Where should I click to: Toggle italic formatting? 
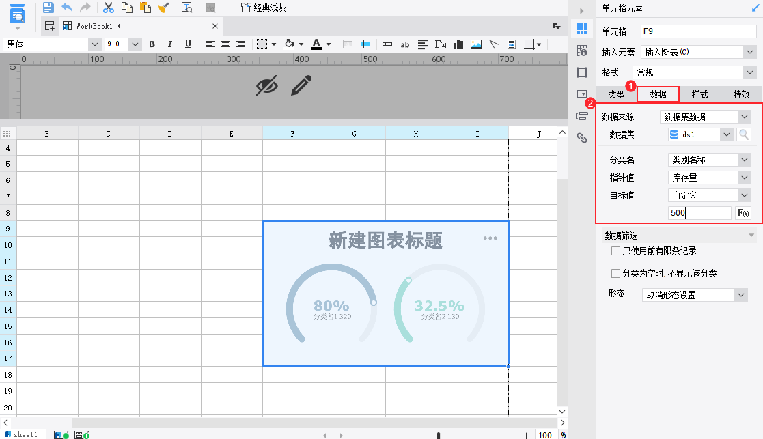[x=170, y=44]
